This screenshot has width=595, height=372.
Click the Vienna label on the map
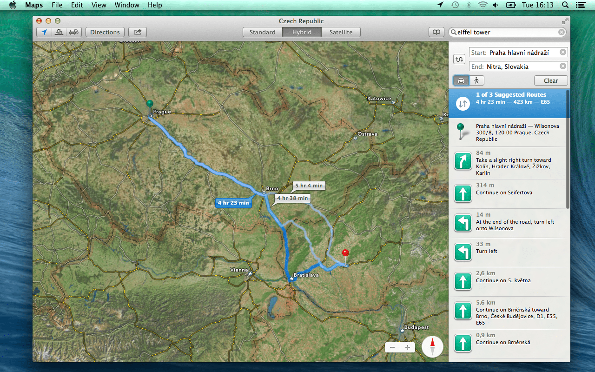coord(239,270)
